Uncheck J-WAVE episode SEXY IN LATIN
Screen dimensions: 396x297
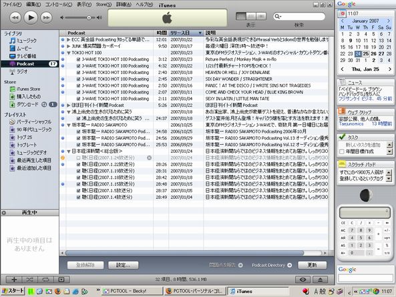pos(79,99)
